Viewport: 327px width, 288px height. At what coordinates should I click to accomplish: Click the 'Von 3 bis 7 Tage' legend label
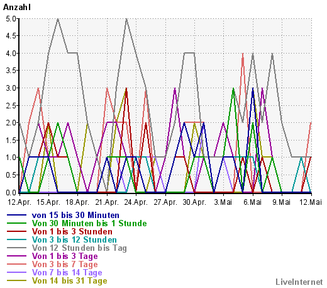(65, 264)
